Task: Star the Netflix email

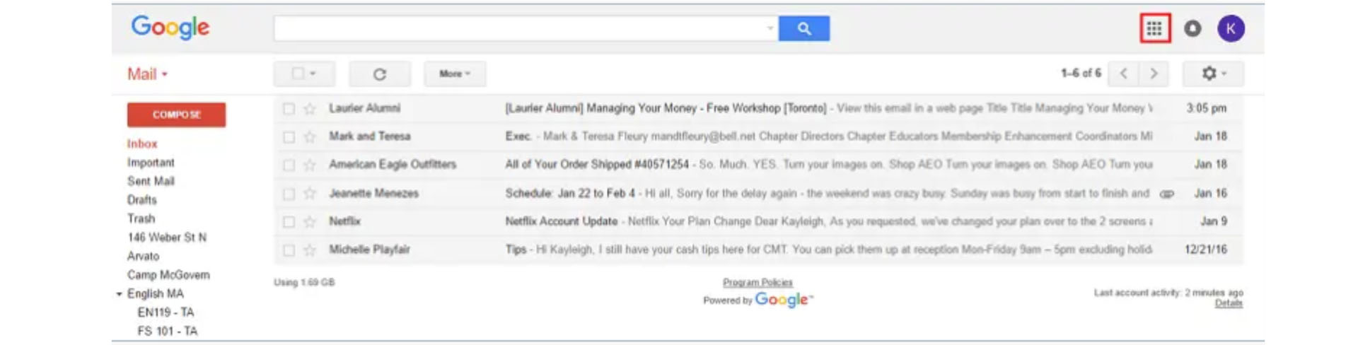Action: [x=309, y=221]
